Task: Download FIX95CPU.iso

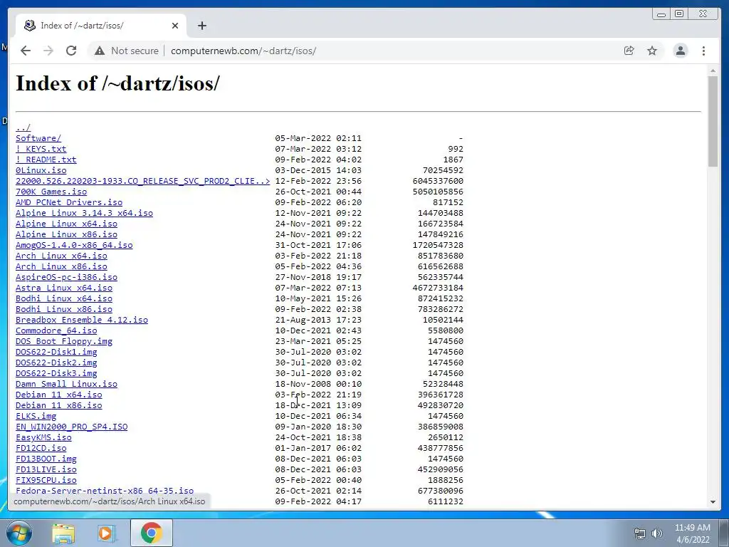Action: 46,481
